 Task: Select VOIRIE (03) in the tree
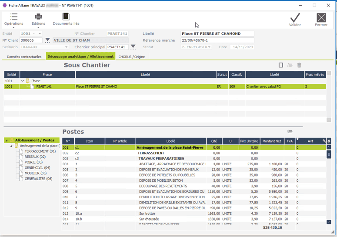(x=33, y=162)
